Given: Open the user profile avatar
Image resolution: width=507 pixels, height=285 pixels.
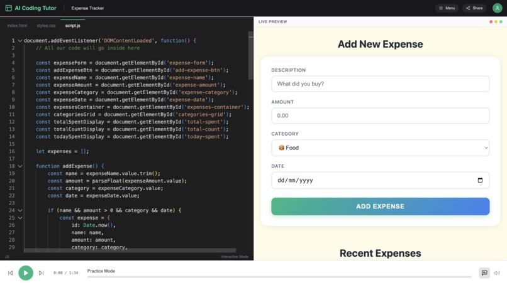Looking at the screenshot, I should tap(497, 8).
